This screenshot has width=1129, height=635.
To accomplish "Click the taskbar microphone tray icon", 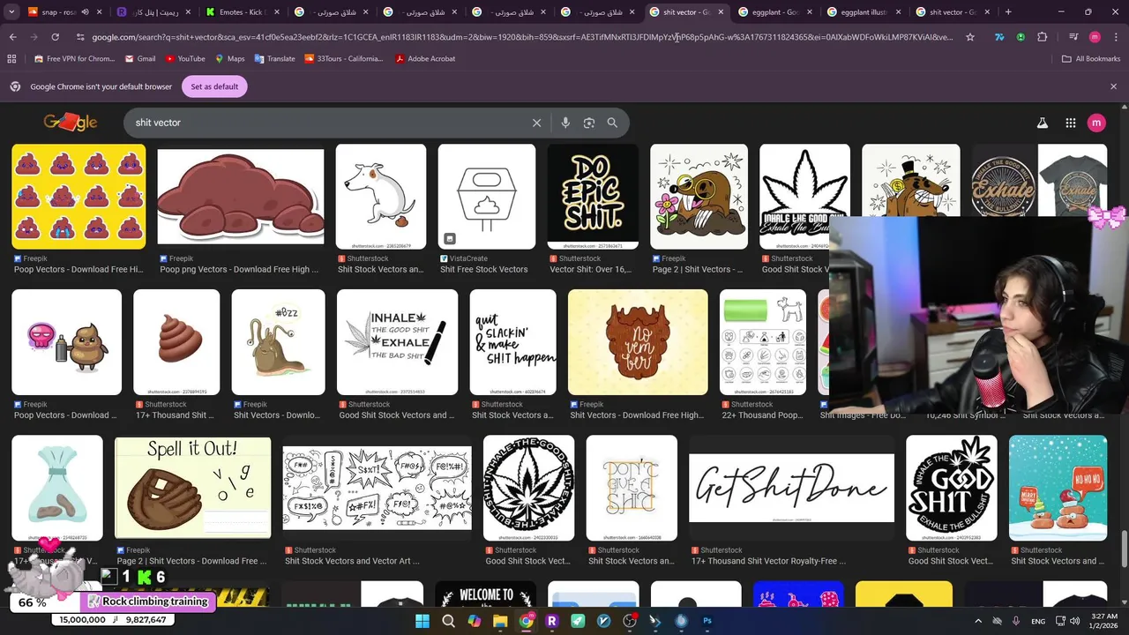I will pos(1016,621).
